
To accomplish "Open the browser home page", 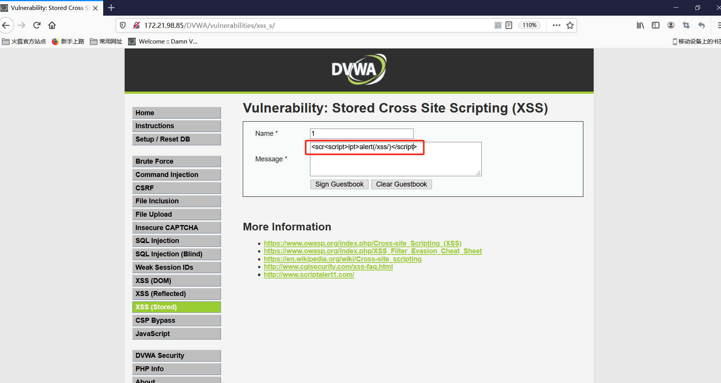I will click(52, 25).
